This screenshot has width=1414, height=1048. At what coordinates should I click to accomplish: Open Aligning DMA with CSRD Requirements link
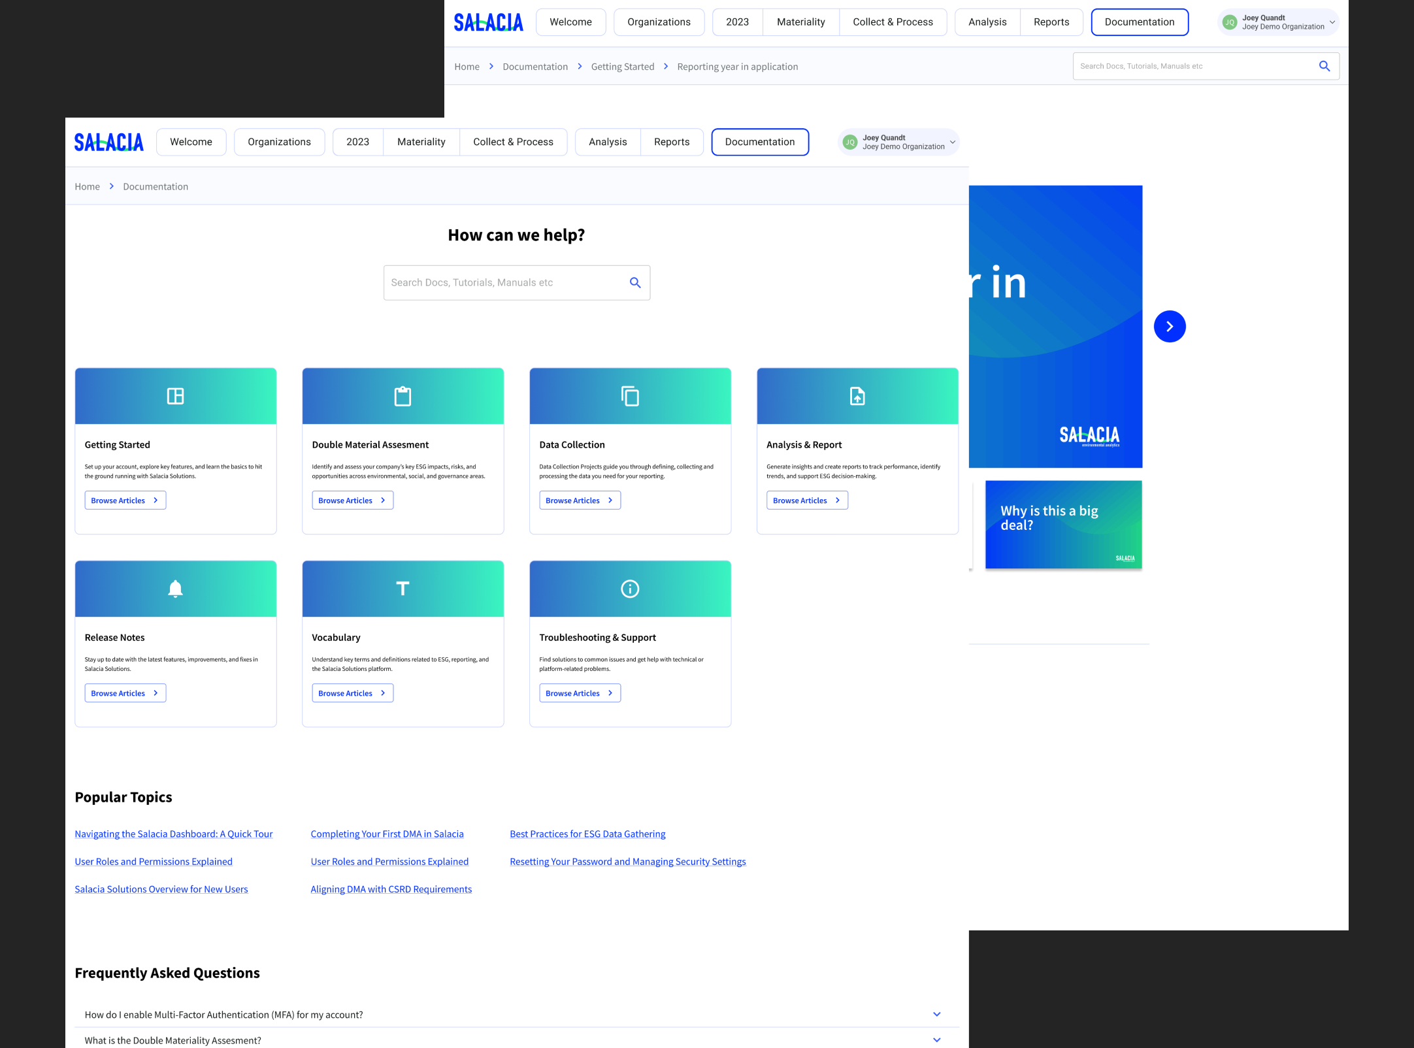[391, 889]
